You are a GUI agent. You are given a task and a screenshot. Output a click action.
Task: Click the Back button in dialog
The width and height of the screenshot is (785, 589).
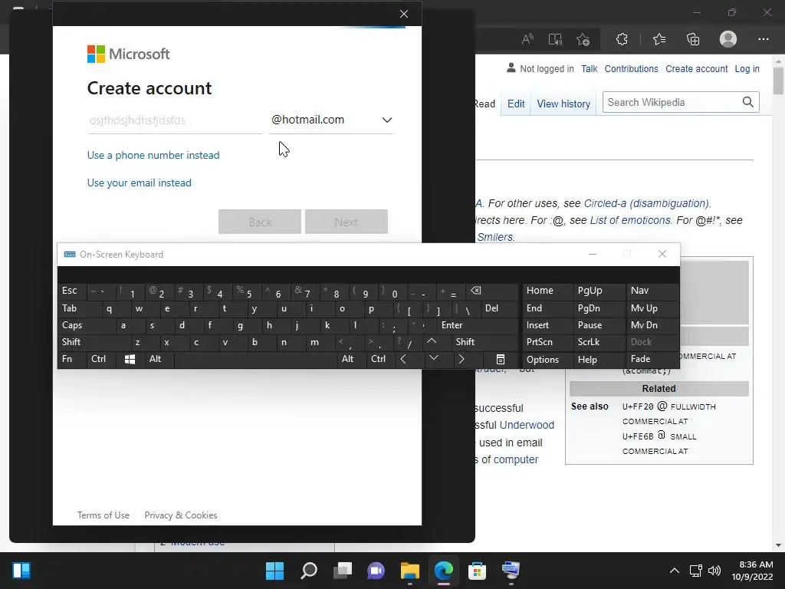pos(260,222)
